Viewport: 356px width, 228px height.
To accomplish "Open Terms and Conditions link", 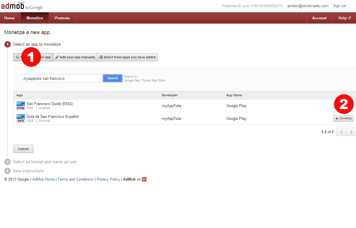I will point(76,179).
